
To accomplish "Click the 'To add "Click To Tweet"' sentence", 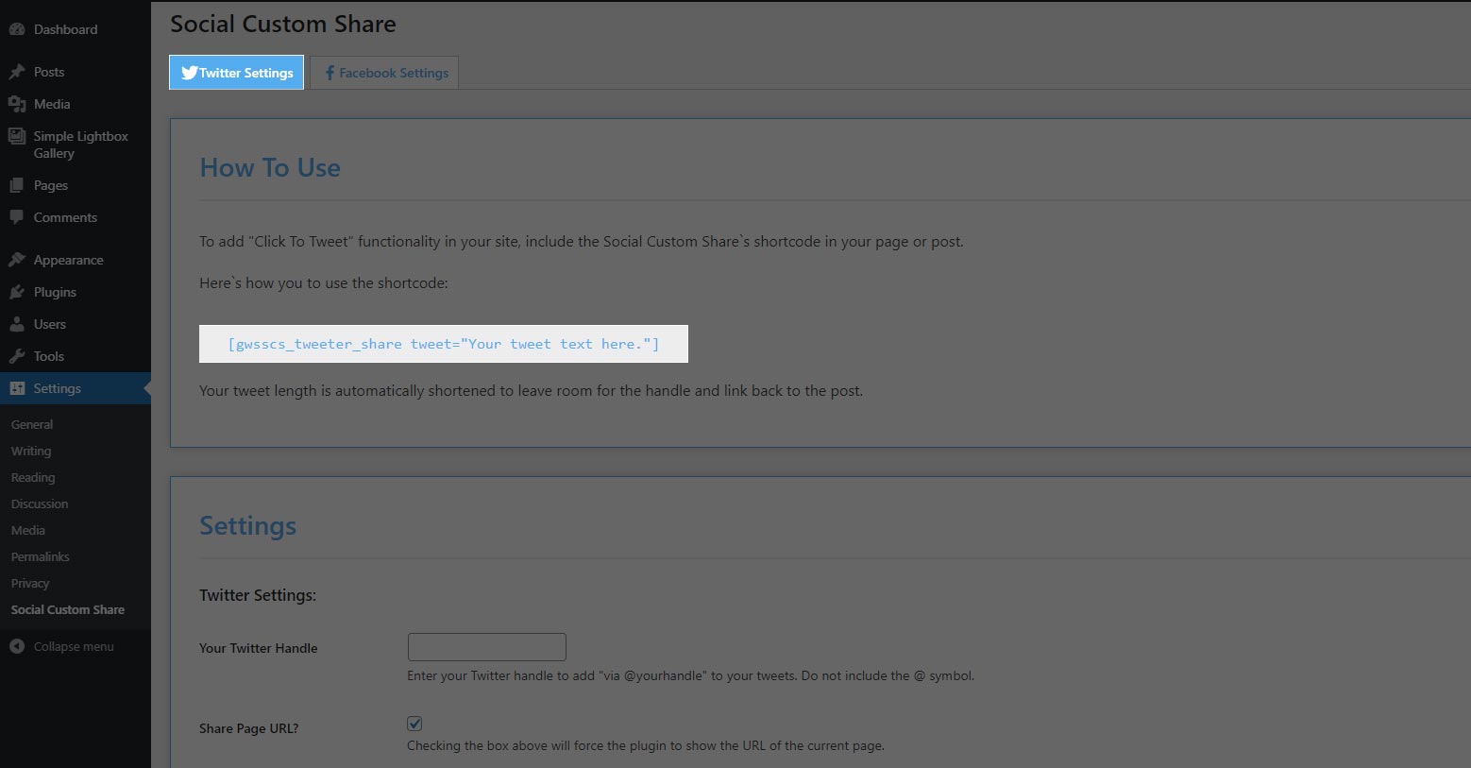I will point(582,242).
